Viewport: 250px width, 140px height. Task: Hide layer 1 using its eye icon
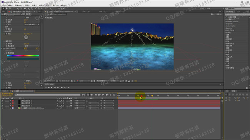click(x=2, y=101)
